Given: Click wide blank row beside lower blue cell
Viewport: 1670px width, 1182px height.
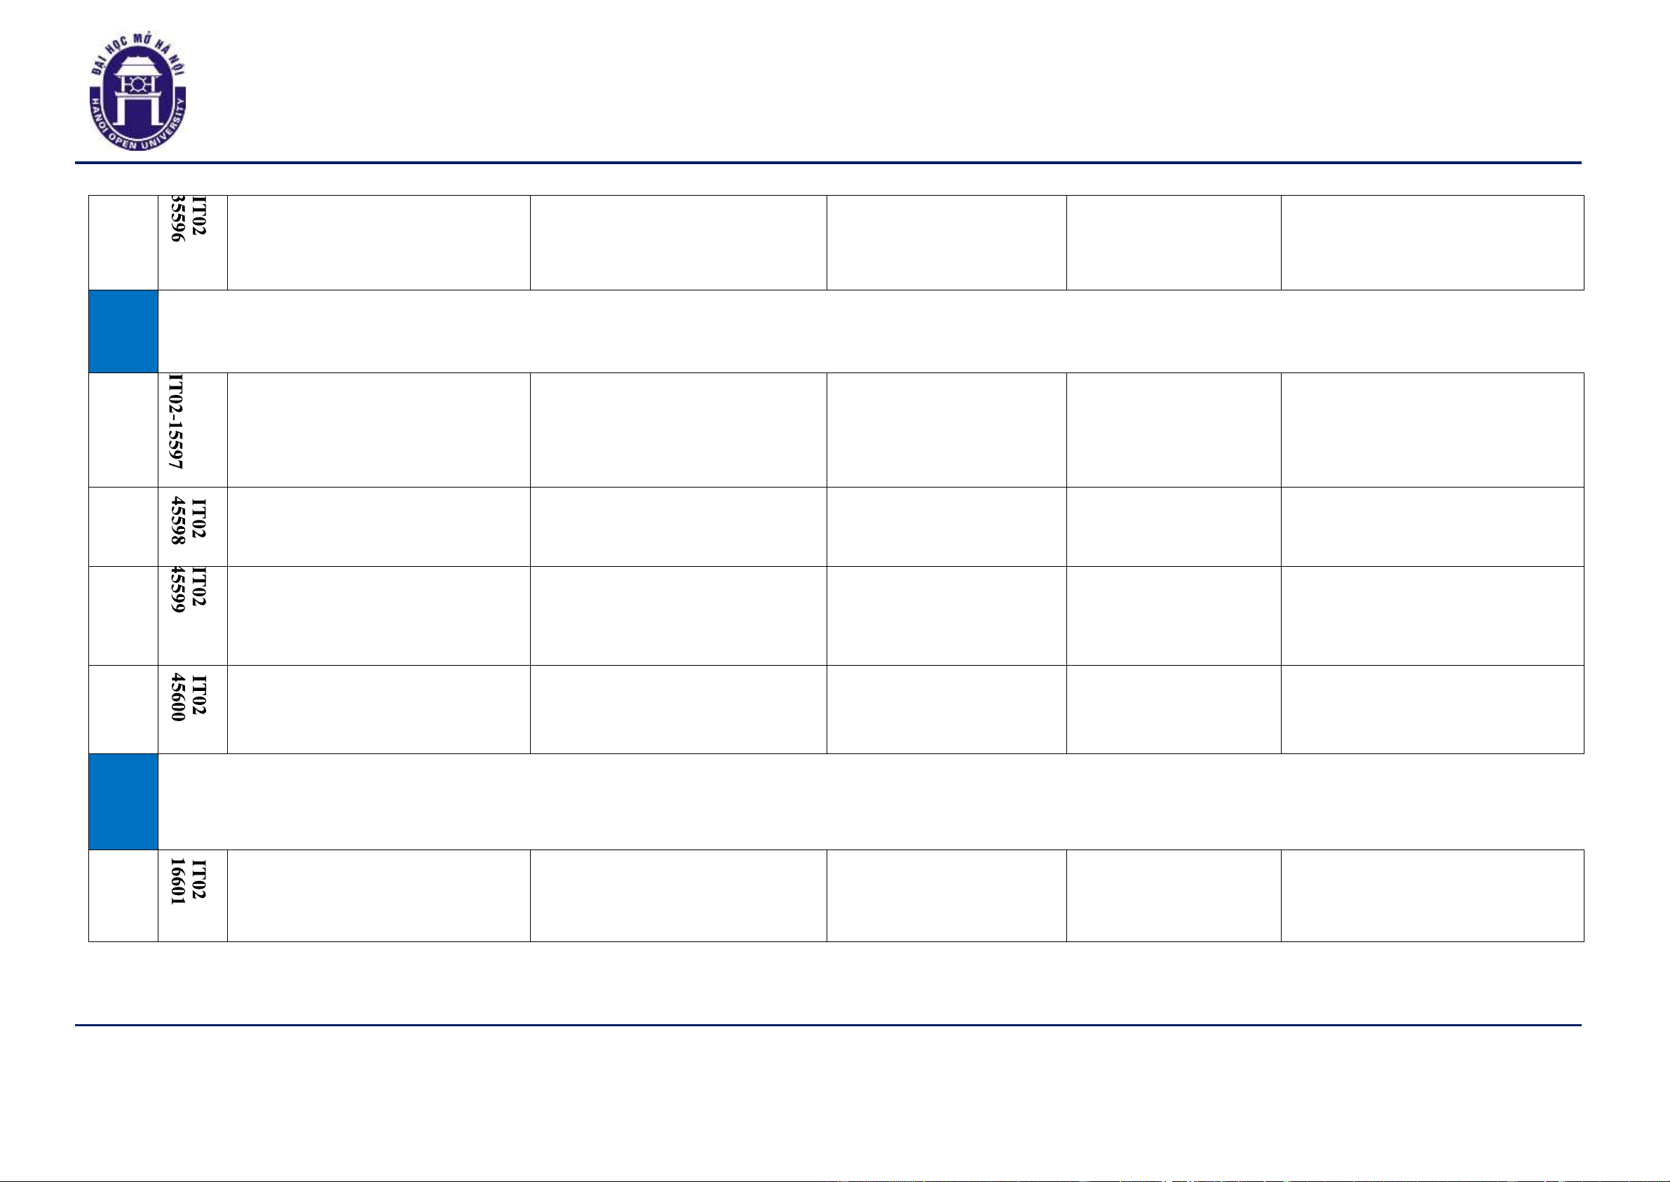Looking at the screenshot, I should coord(870,801).
